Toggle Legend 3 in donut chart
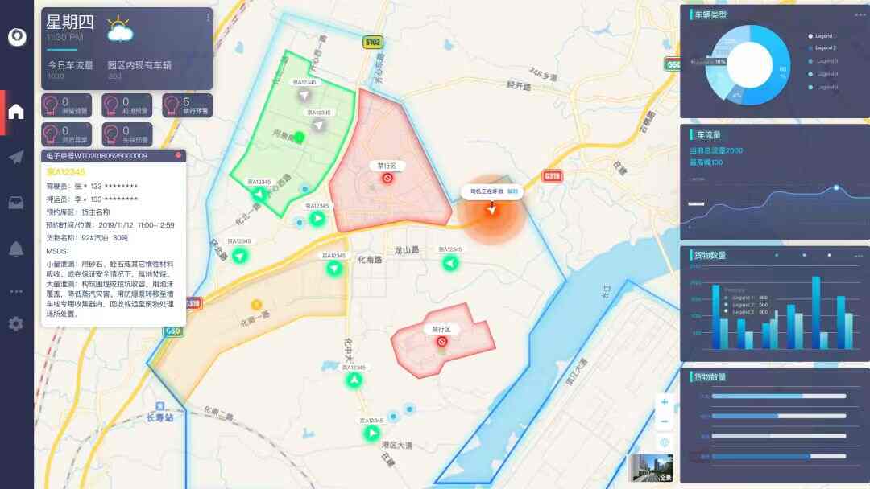 (822, 61)
